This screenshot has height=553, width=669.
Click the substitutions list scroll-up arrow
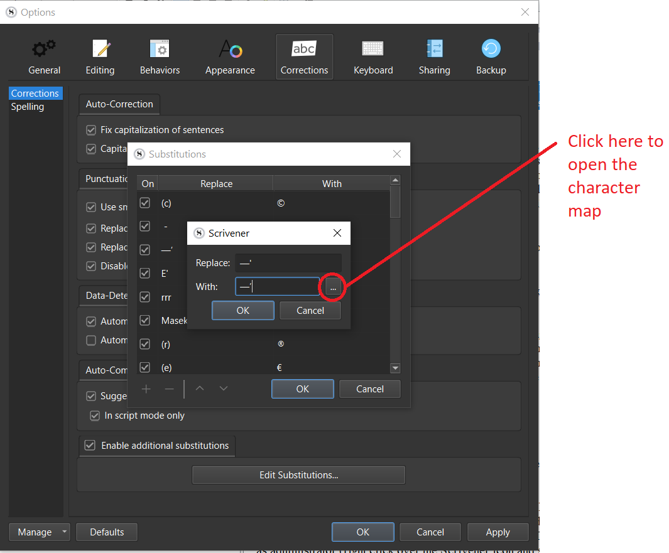[396, 180]
